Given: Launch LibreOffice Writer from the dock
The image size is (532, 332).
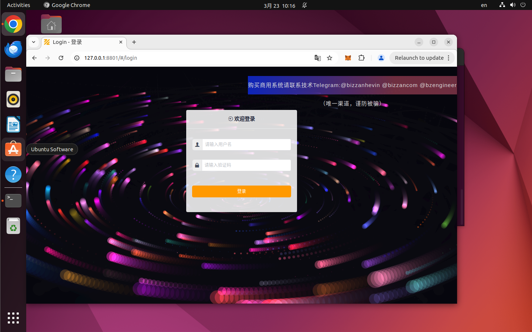Looking at the screenshot, I should click(x=13, y=124).
